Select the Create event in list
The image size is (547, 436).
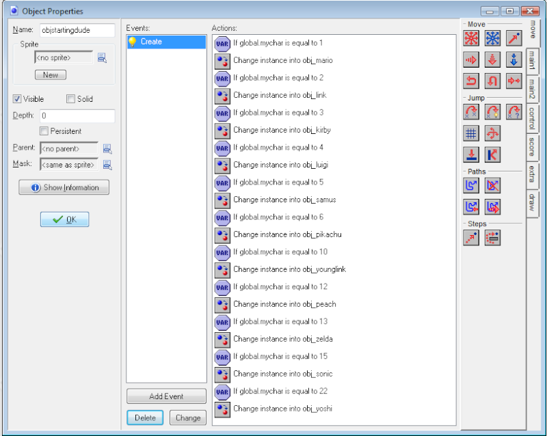(166, 42)
